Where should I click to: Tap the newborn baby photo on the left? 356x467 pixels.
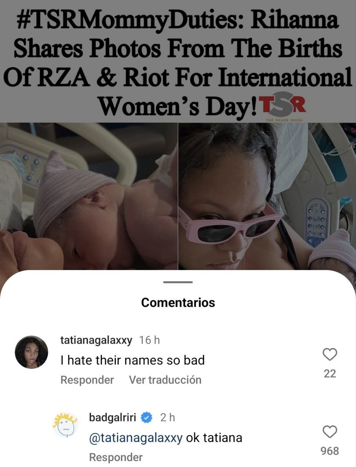89,196
